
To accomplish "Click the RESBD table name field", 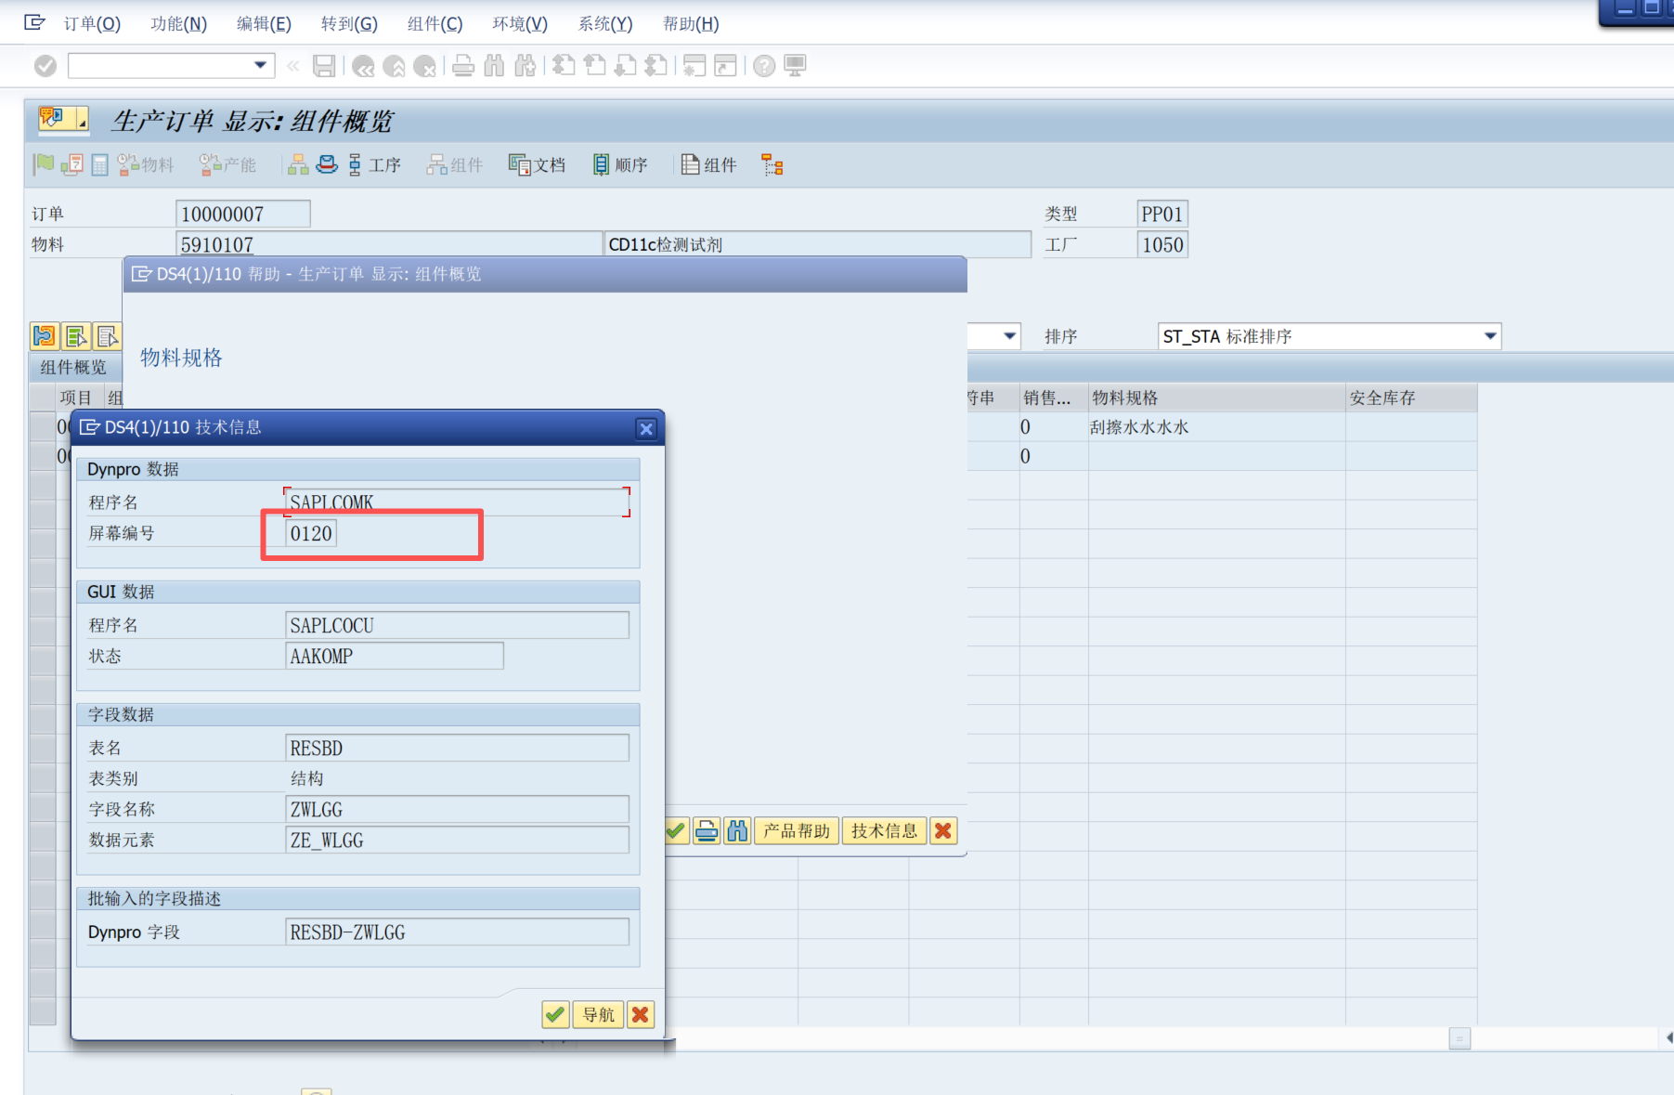I will coord(457,748).
